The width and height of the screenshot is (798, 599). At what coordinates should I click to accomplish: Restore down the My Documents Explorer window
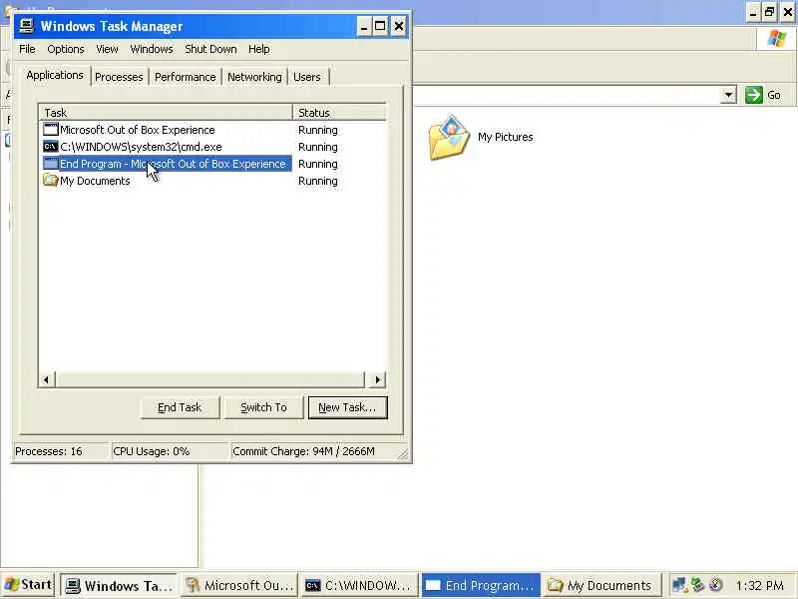769,12
